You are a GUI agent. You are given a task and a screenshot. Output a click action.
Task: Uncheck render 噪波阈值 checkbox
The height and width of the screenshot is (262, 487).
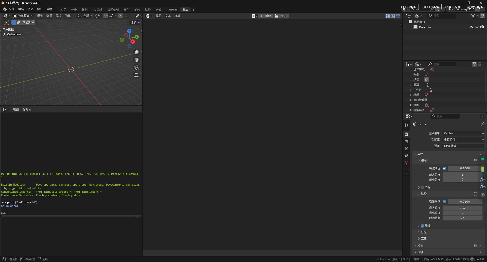pos(444,202)
